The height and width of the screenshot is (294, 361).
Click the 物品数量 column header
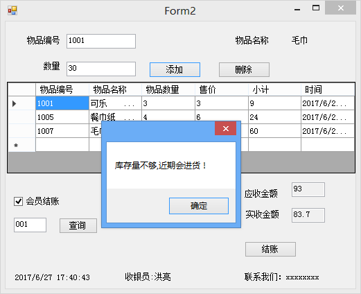tap(168, 89)
